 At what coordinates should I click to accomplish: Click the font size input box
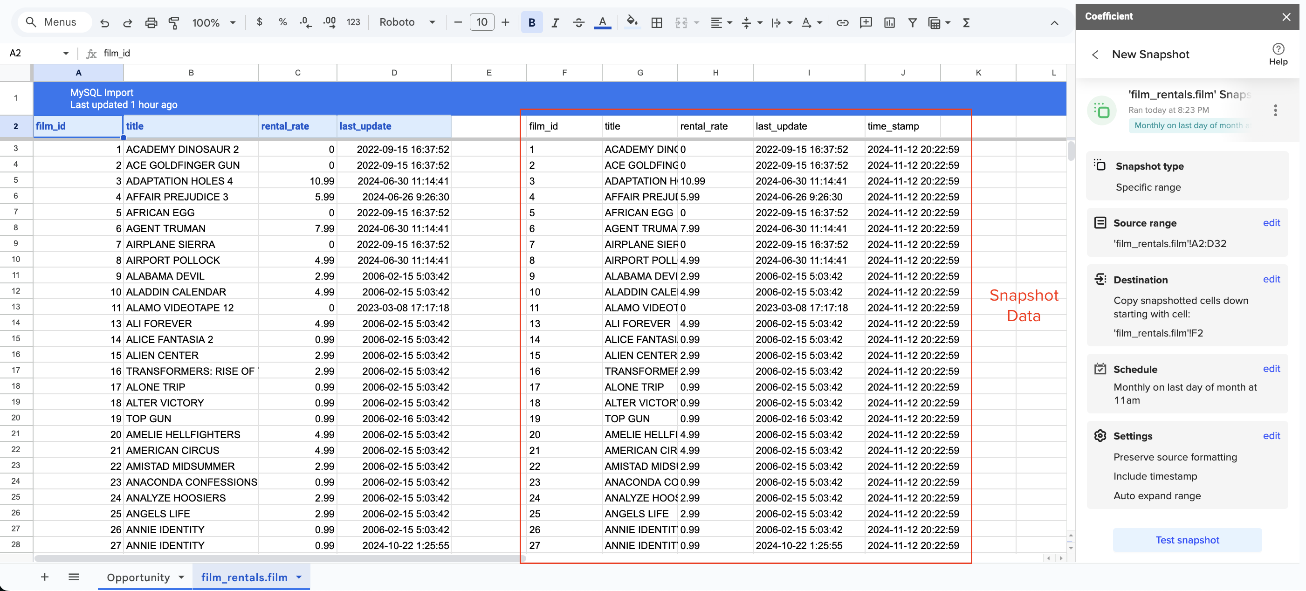click(x=481, y=22)
